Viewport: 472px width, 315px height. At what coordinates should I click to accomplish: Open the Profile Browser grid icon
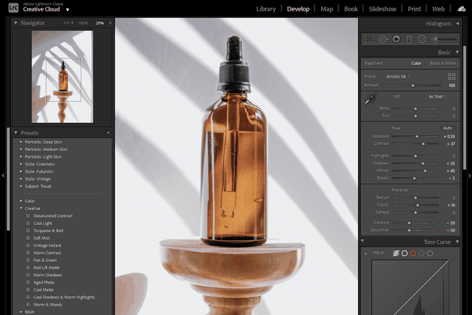pyautogui.click(x=452, y=76)
